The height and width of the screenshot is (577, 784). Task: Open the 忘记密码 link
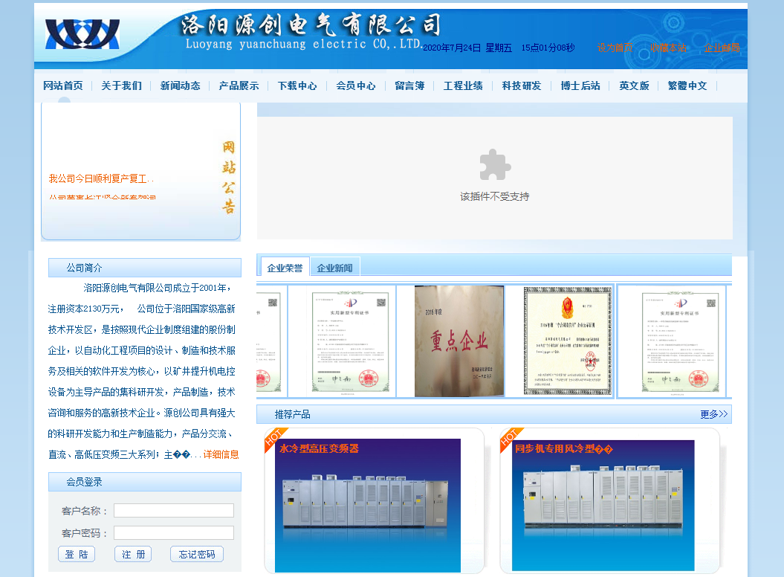pos(196,554)
